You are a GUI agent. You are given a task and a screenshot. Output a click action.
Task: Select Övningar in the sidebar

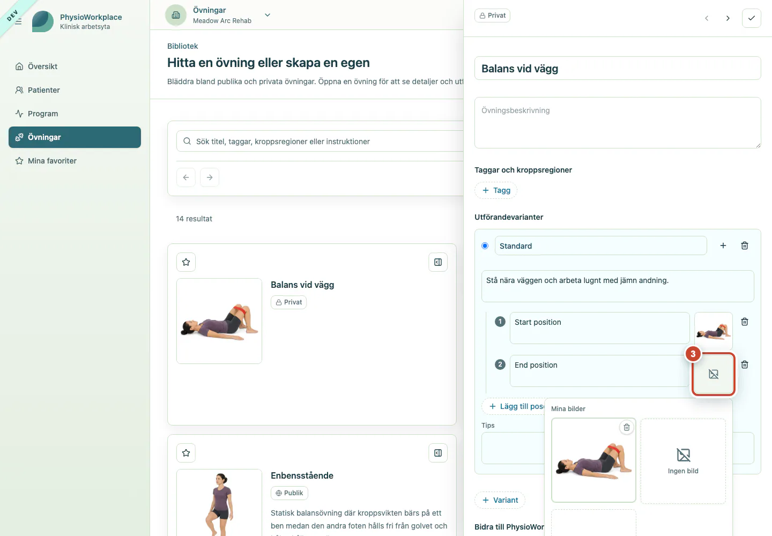[x=75, y=137]
